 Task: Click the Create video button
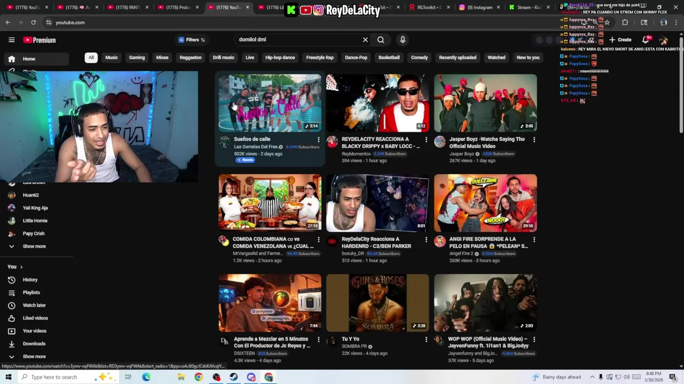(620, 40)
